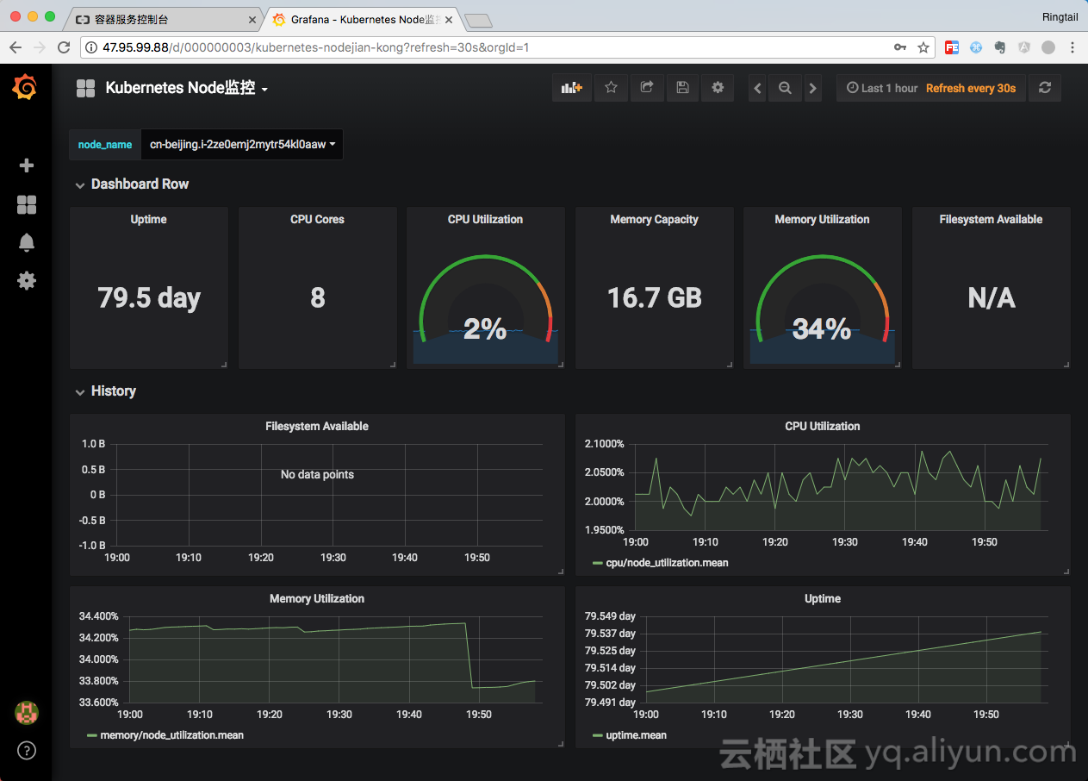Click the key icon in address bar

pyautogui.click(x=900, y=47)
